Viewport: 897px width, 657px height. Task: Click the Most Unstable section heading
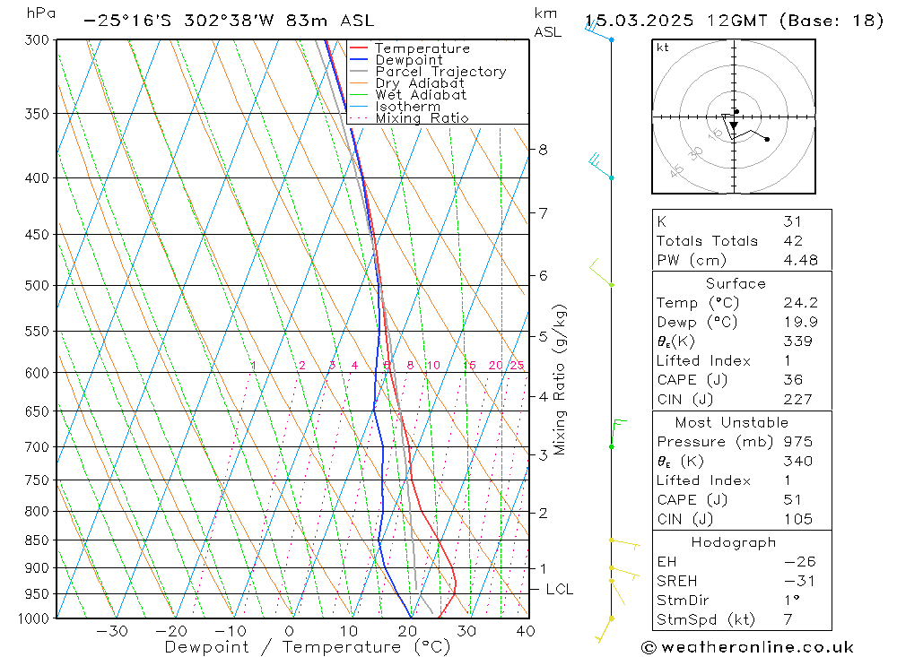pos(732,422)
